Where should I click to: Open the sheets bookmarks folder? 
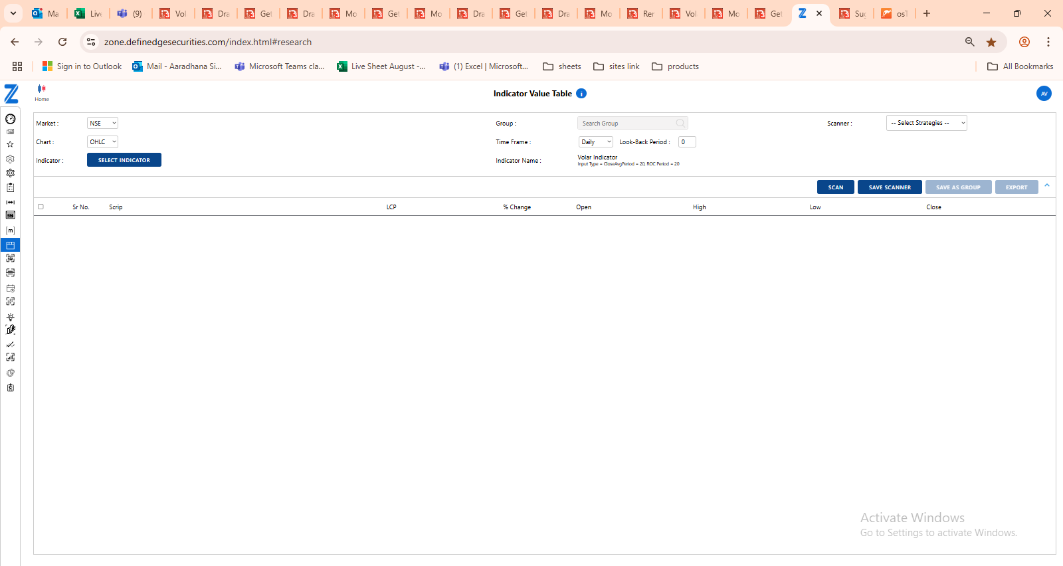[x=562, y=66]
